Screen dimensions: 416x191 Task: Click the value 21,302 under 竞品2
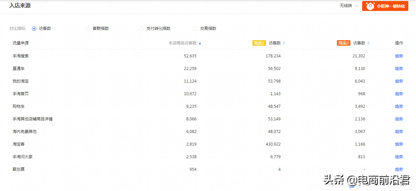359,56
